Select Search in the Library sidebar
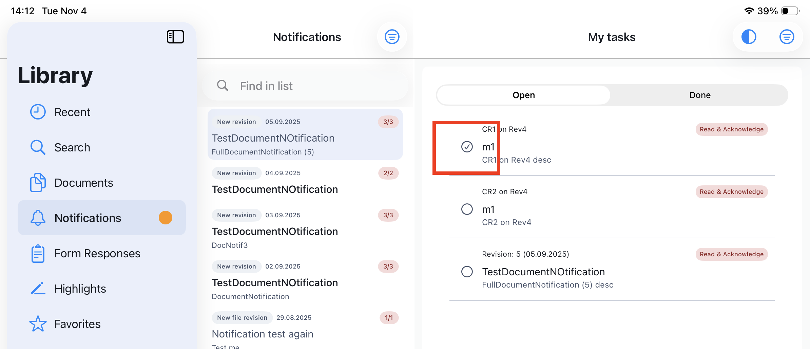Image resolution: width=810 pixels, height=349 pixels. click(x=72, y=147)
